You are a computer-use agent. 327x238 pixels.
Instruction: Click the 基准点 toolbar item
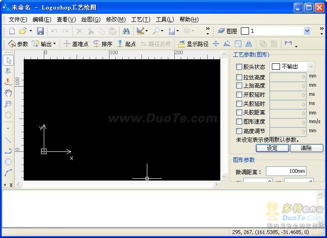pos(76,44)
